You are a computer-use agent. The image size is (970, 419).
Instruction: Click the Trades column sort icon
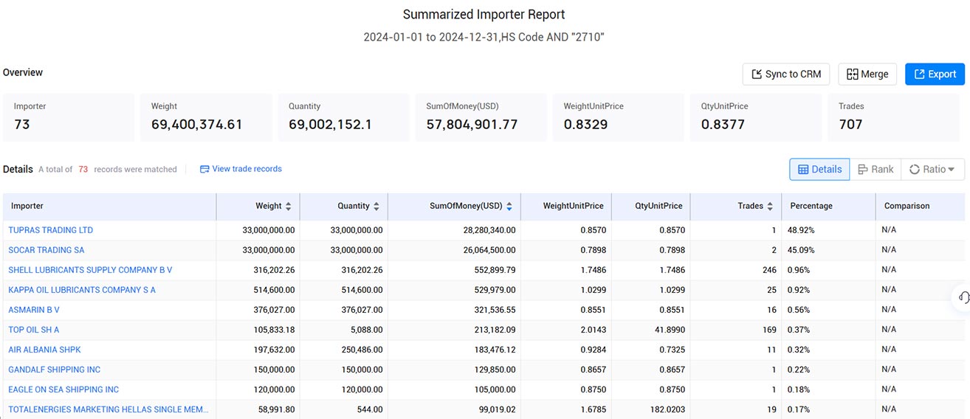(x=770, y=207)
